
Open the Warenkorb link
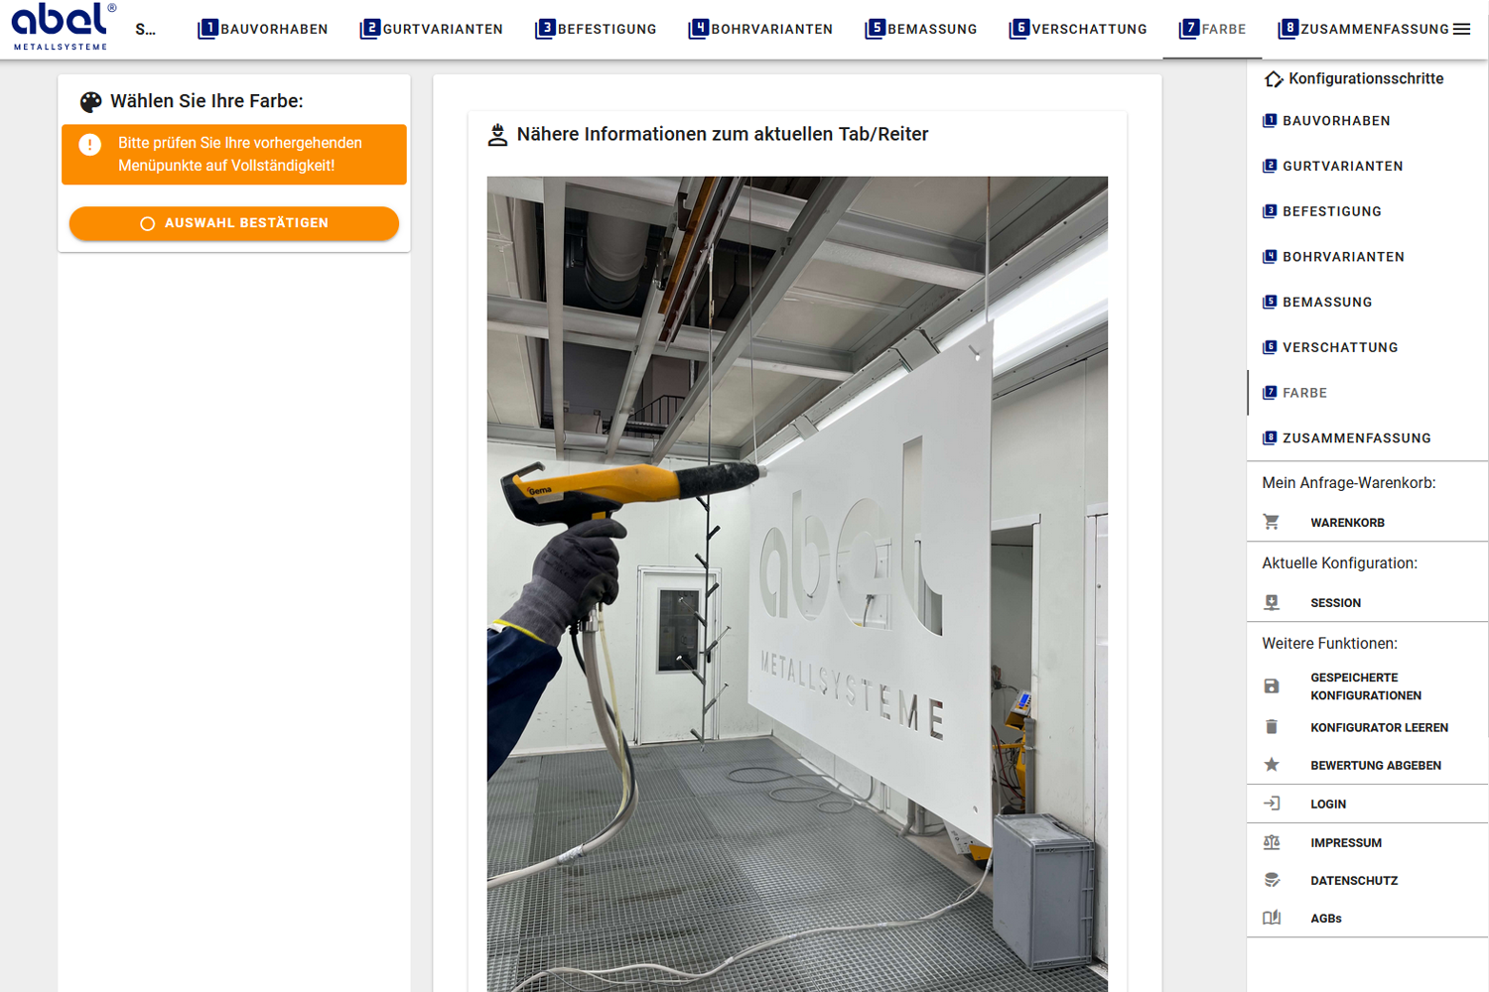coord(1347,523)
